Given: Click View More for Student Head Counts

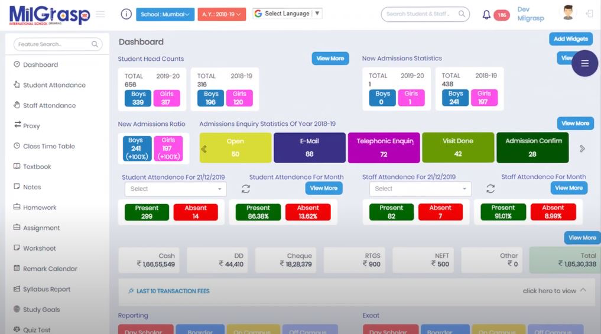Looking at the screenshot, I should click(330, 59).
